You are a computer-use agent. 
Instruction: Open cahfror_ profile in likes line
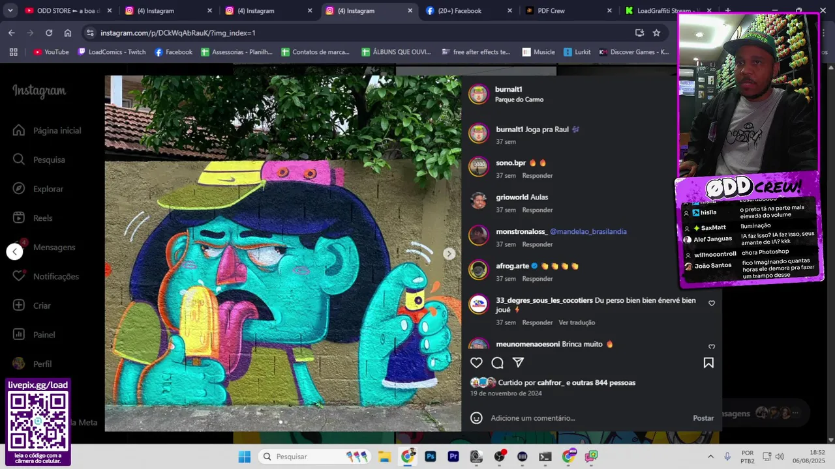(x=551, y=383)
